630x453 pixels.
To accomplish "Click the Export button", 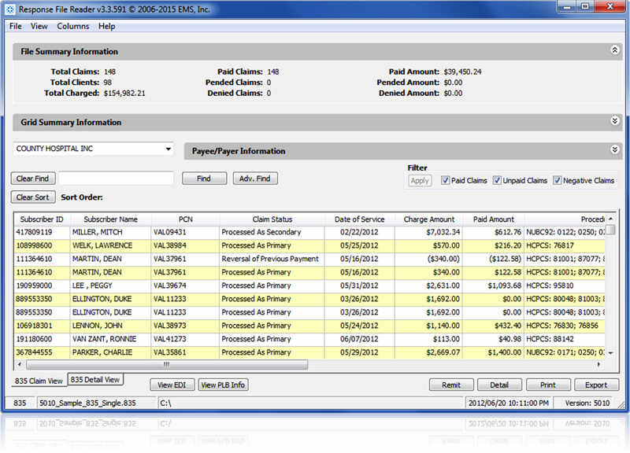I will tap(596, 385).
